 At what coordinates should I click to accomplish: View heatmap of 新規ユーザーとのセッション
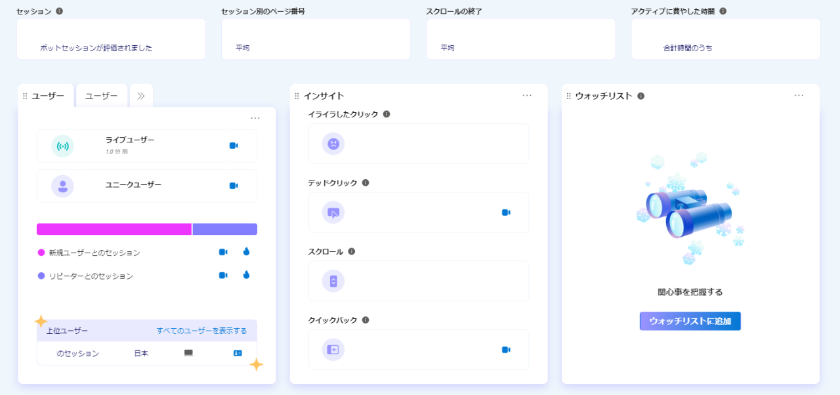(x=246, y=251)
